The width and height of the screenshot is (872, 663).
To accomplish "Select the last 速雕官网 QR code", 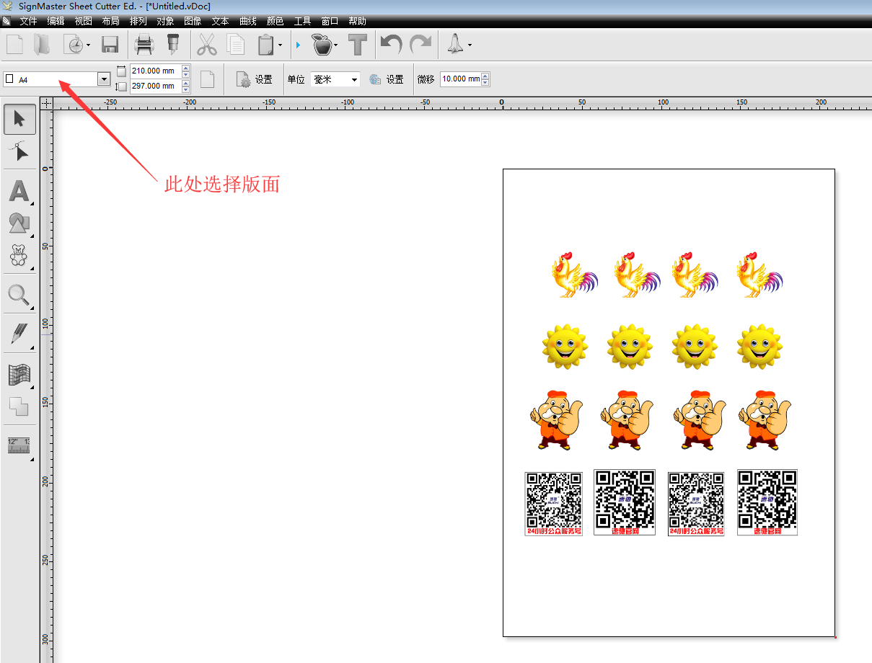I will pos(767,502).
